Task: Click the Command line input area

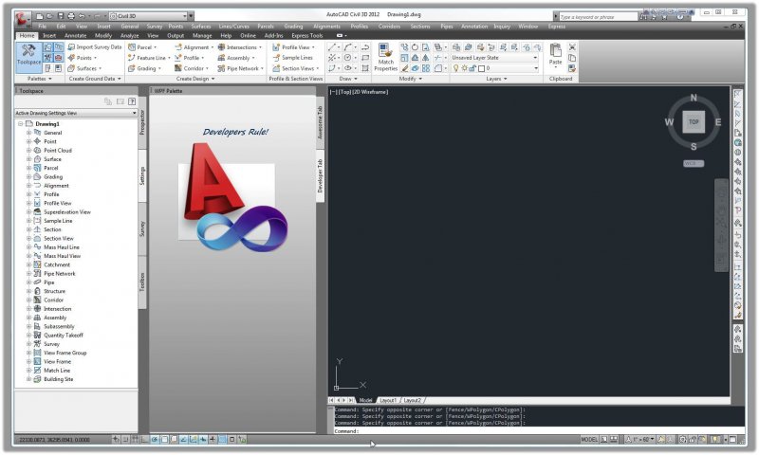Action: [539, 430]
